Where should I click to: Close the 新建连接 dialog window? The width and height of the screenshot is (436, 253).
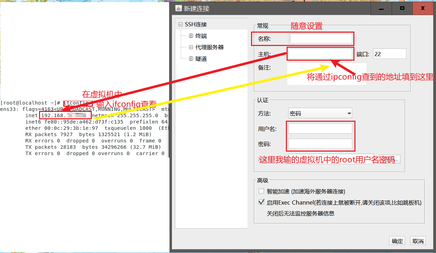[423, 8]
